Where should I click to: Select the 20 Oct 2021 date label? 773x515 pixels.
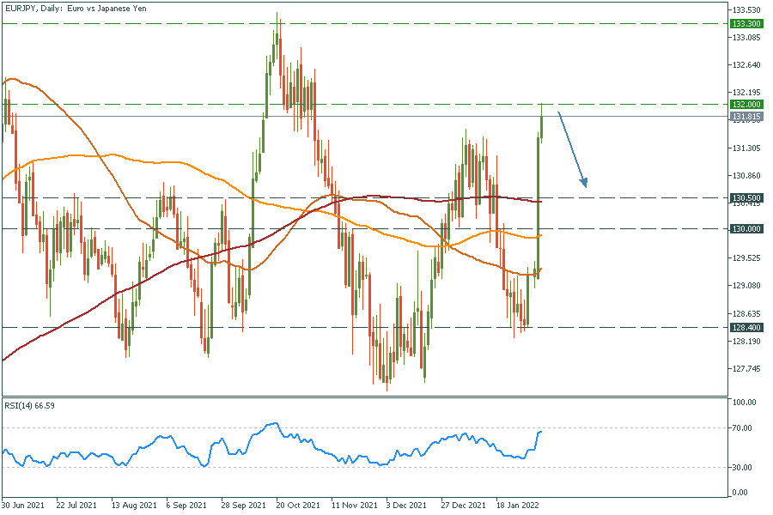[297, 506]
